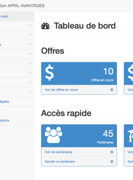The image size is (133, 180).
Task: Open the 'bord' dashboard sidebar item
Action: (17, 17)
